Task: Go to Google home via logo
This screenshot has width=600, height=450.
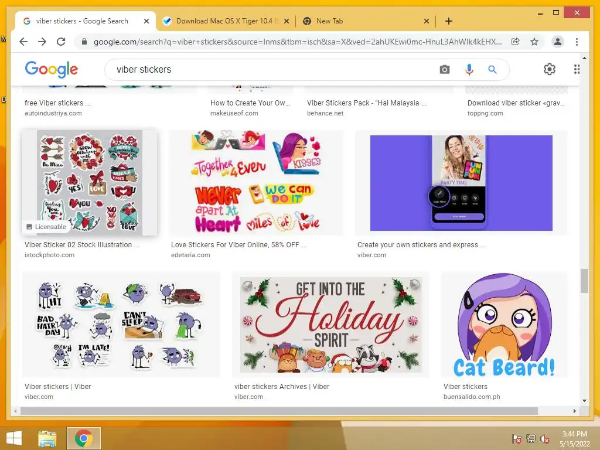Action: (52, 69)
